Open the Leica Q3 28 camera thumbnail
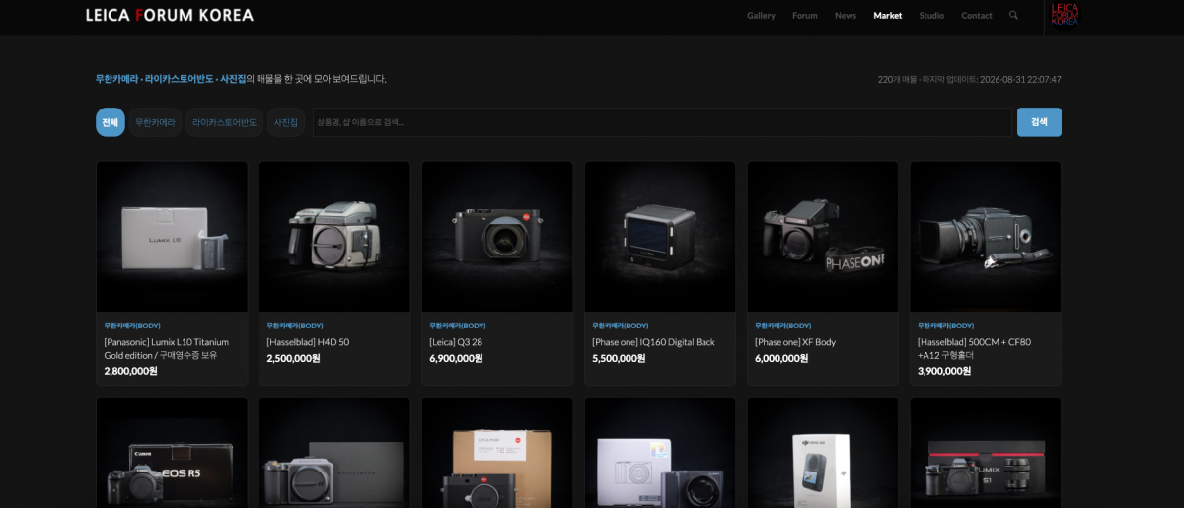 [x=497, y=237]
